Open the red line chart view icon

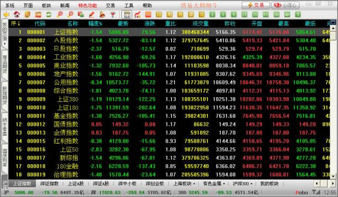[137, 15]
